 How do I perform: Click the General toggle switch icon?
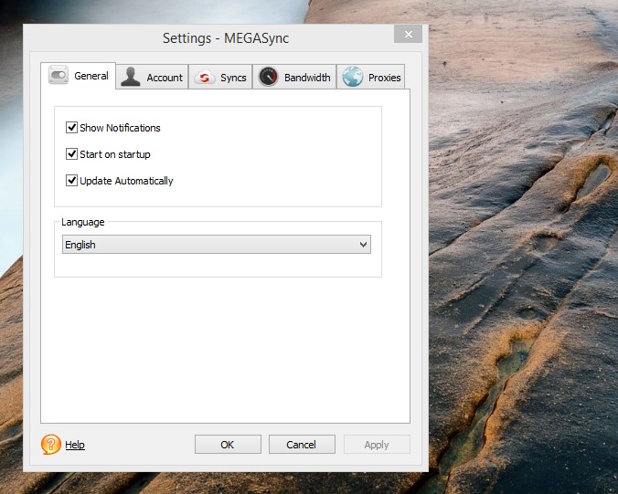59,75
